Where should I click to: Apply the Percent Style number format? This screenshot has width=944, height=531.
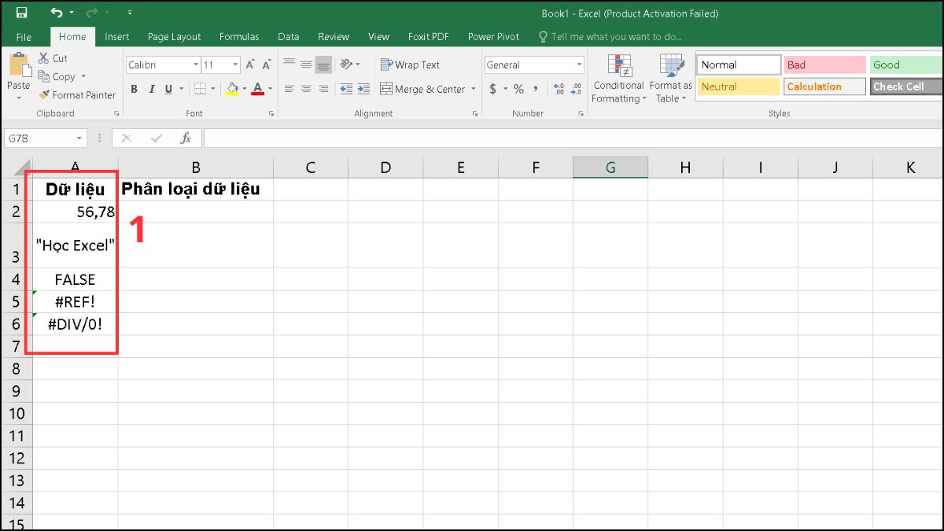[x=518, y=89]
